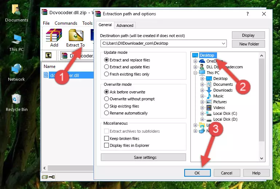Click the Add archive toolbar icon in WinRAR
Image resolution: width=280 pixels, height=189 pixels.
[x=54, y=38]
